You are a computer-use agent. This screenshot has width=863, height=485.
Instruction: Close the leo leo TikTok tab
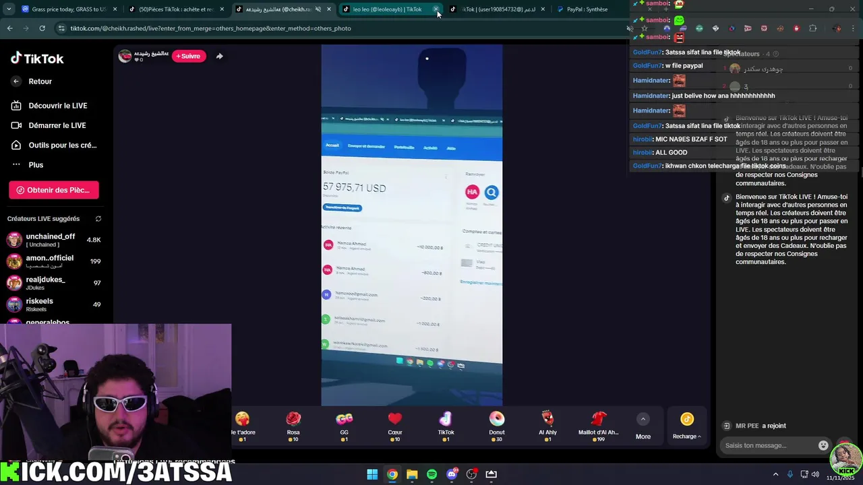[x=436, y=9]
